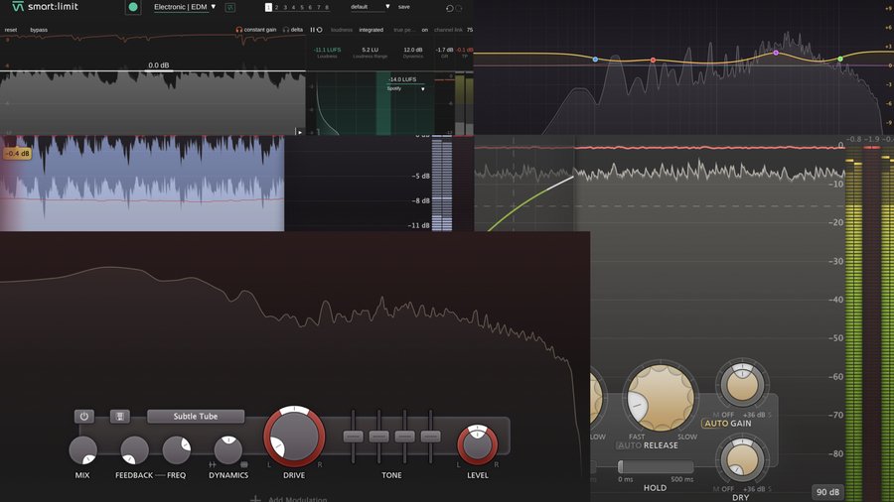Click the save preset button

[404, 7]
